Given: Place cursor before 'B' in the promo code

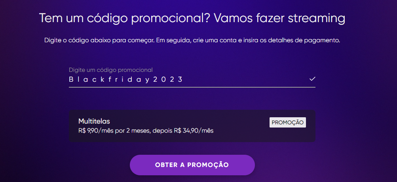Looking at the screenshot, I should tap(69, 79).
